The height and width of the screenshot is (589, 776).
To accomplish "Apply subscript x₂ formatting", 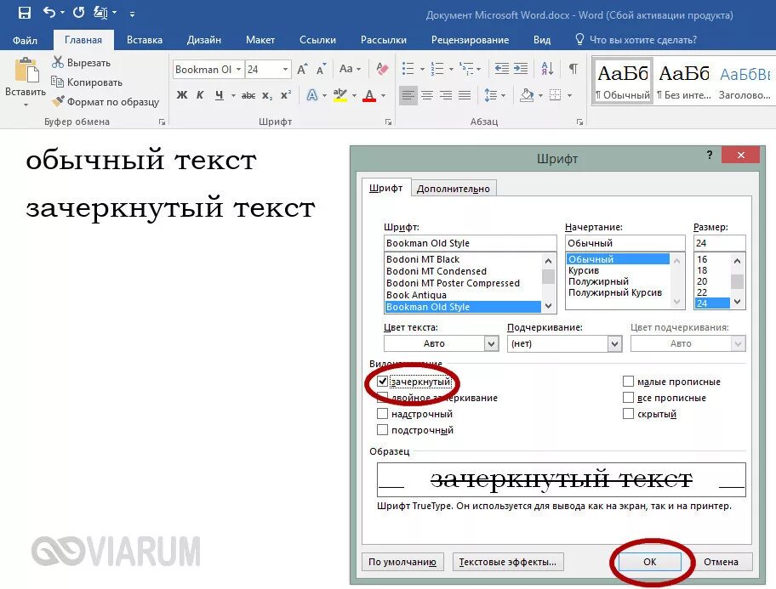I will (x=267, y=95).
